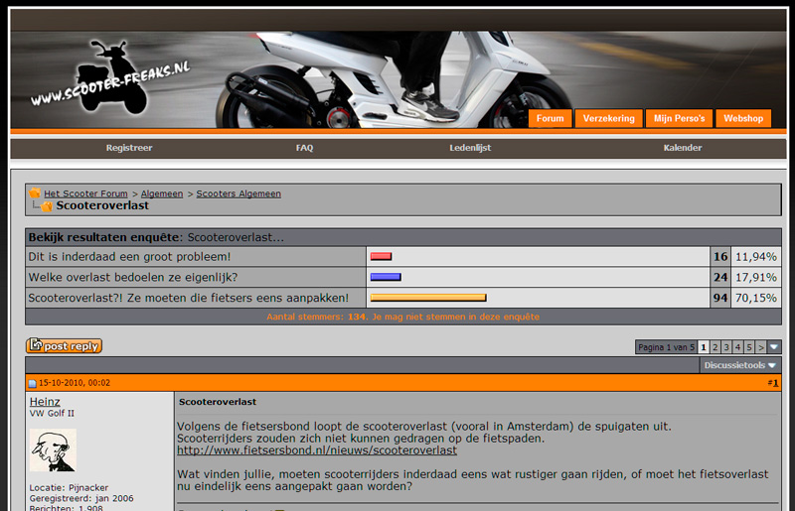This screenshot has height=511, width=795.
Task: Go to page 5 of the thread
Action: coord(749,347)
